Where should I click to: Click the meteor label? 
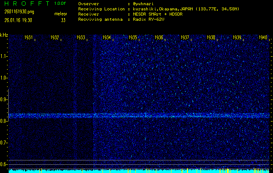click(61, 14)
